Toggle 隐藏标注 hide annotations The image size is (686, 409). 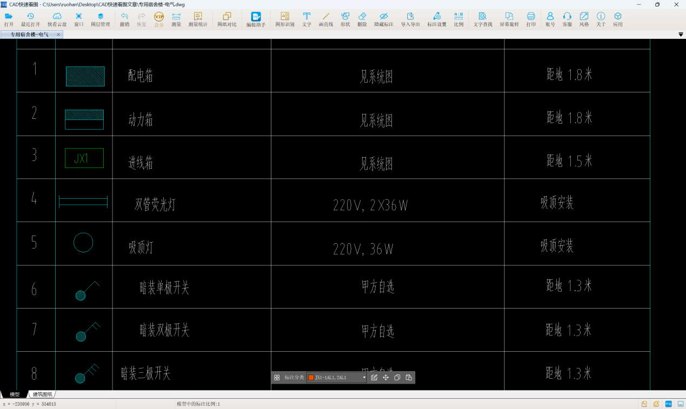coord(384,19)
